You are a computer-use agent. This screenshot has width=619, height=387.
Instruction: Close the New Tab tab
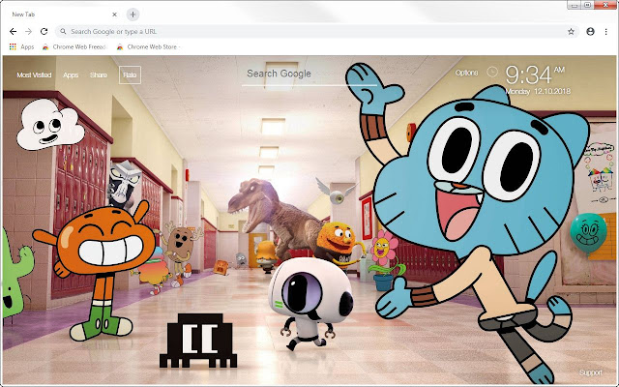pyautogui.click(x=114, y=15)
